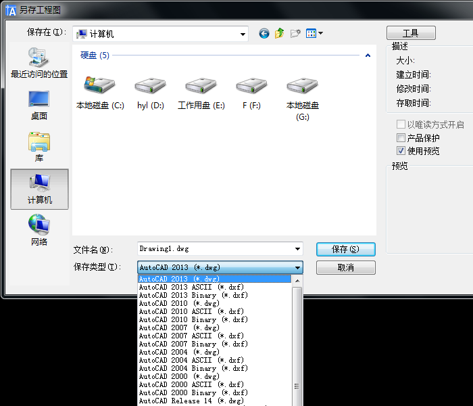Image resolution: width=473 pixels, height=406 pixels.
Task: Choose AutoCAD 2000 Binary (*.dxf)
Action: [214, 392]
